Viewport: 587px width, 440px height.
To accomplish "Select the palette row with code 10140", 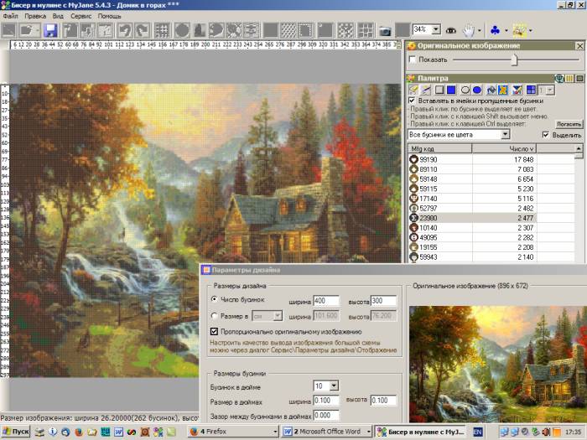I will tap(491, 227).
